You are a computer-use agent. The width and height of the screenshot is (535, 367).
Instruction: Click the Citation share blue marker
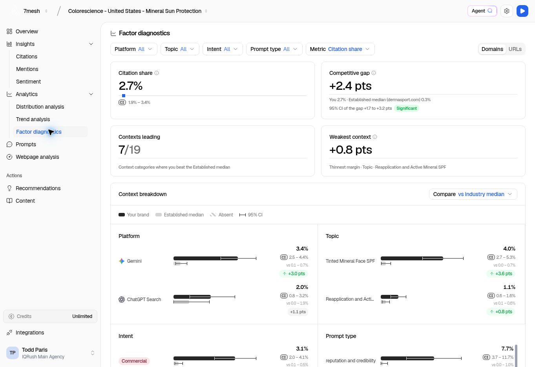(124, 96)
